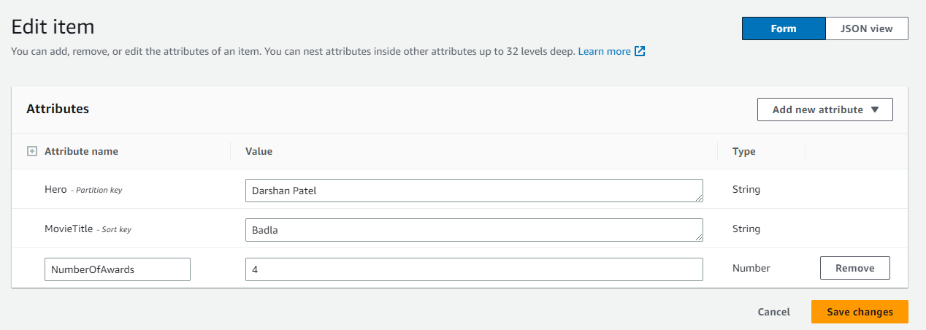Switch to the JSON view tab
This screenshot has width=926, height=330.
click(866, 28)
